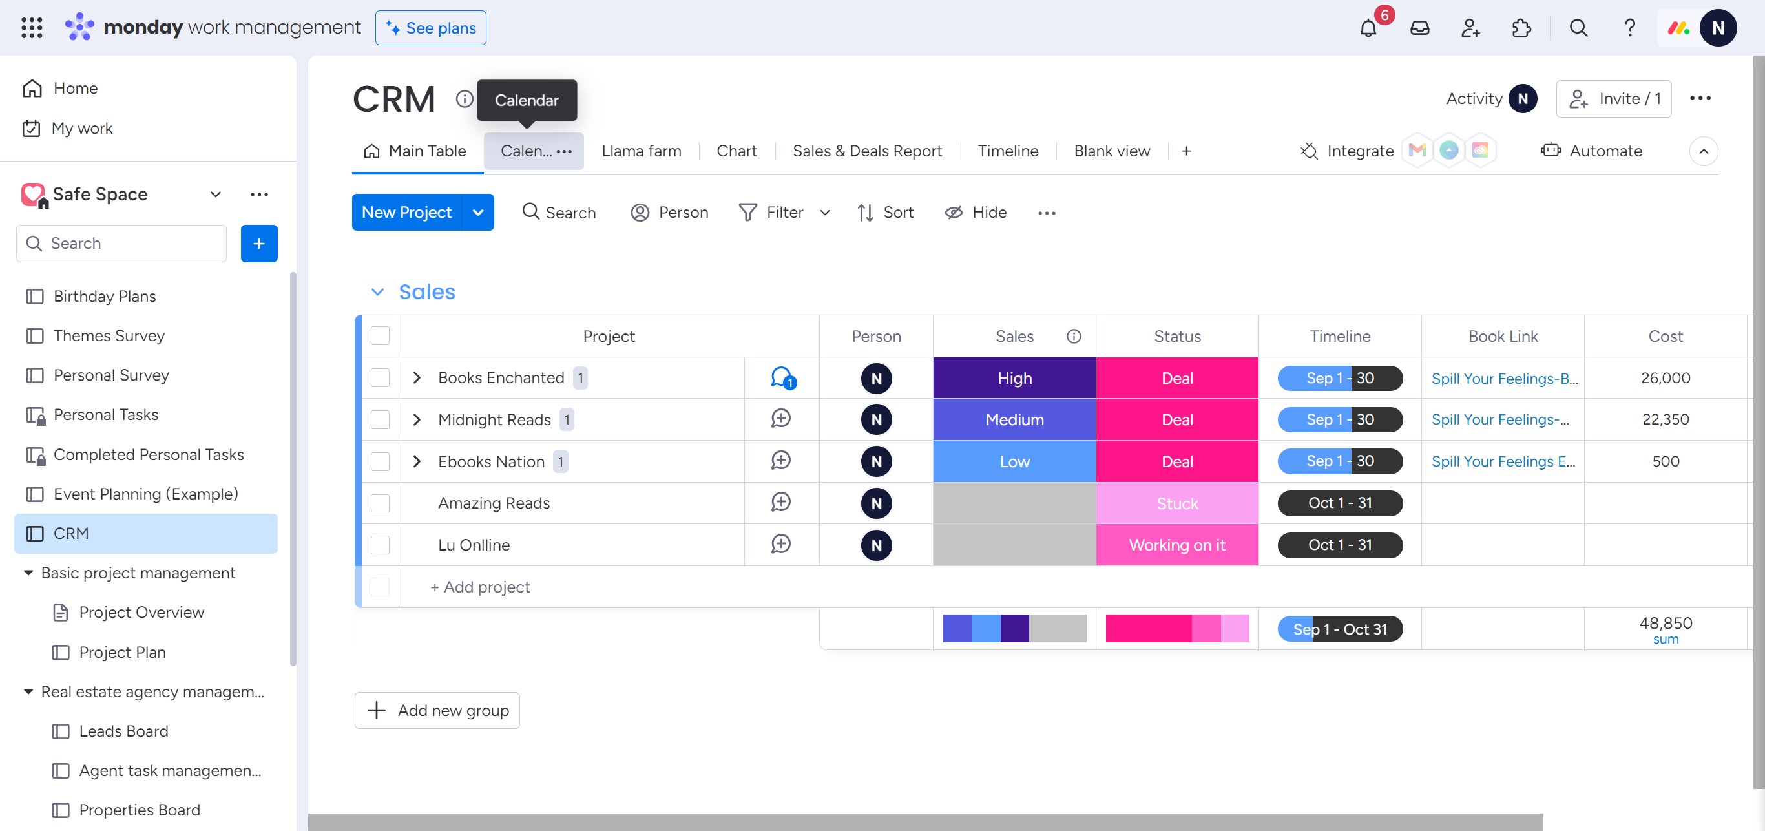The height and width of the screenshot is (831, 1765).
Task: Switch to the Timeline view tab
Action: [x=1007, y=151]
